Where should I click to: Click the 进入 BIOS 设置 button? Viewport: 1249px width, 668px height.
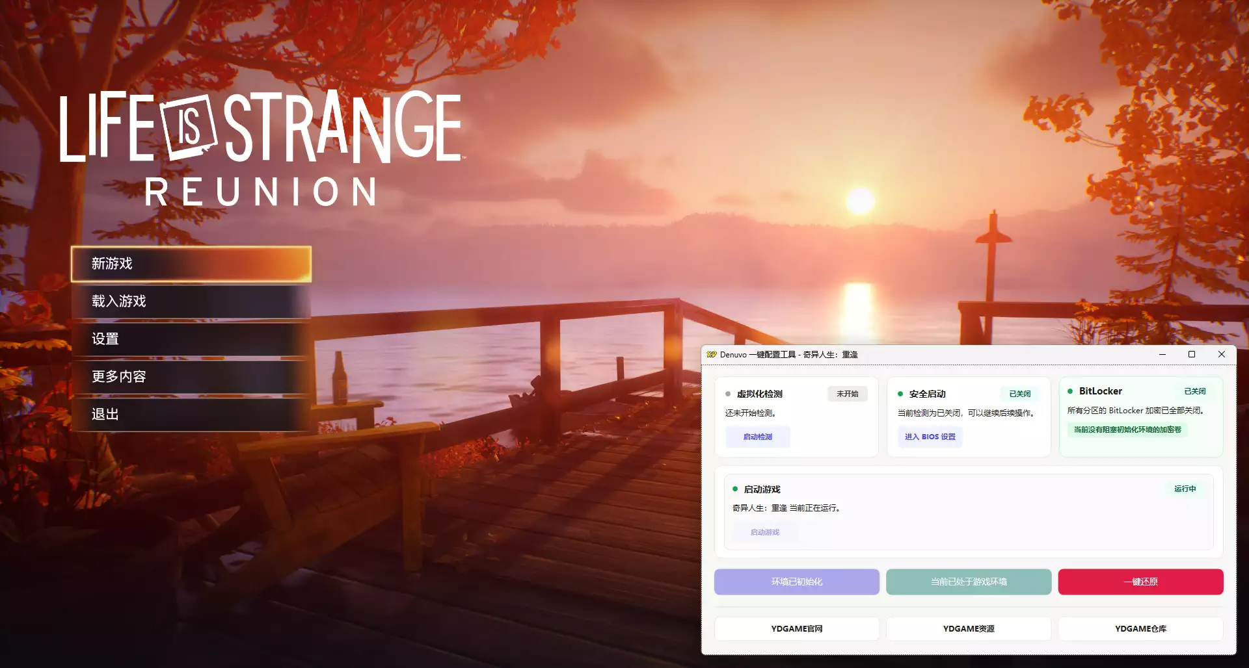click(x=930, y=437)
